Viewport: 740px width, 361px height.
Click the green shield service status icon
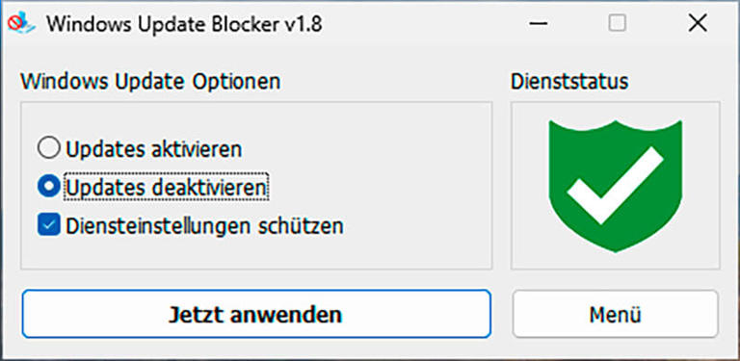(616, 186)
